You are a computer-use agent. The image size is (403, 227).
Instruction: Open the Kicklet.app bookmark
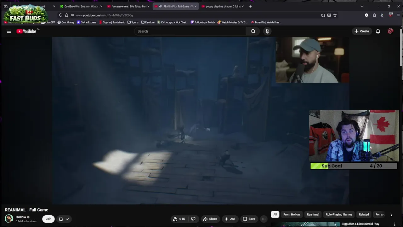172,22
